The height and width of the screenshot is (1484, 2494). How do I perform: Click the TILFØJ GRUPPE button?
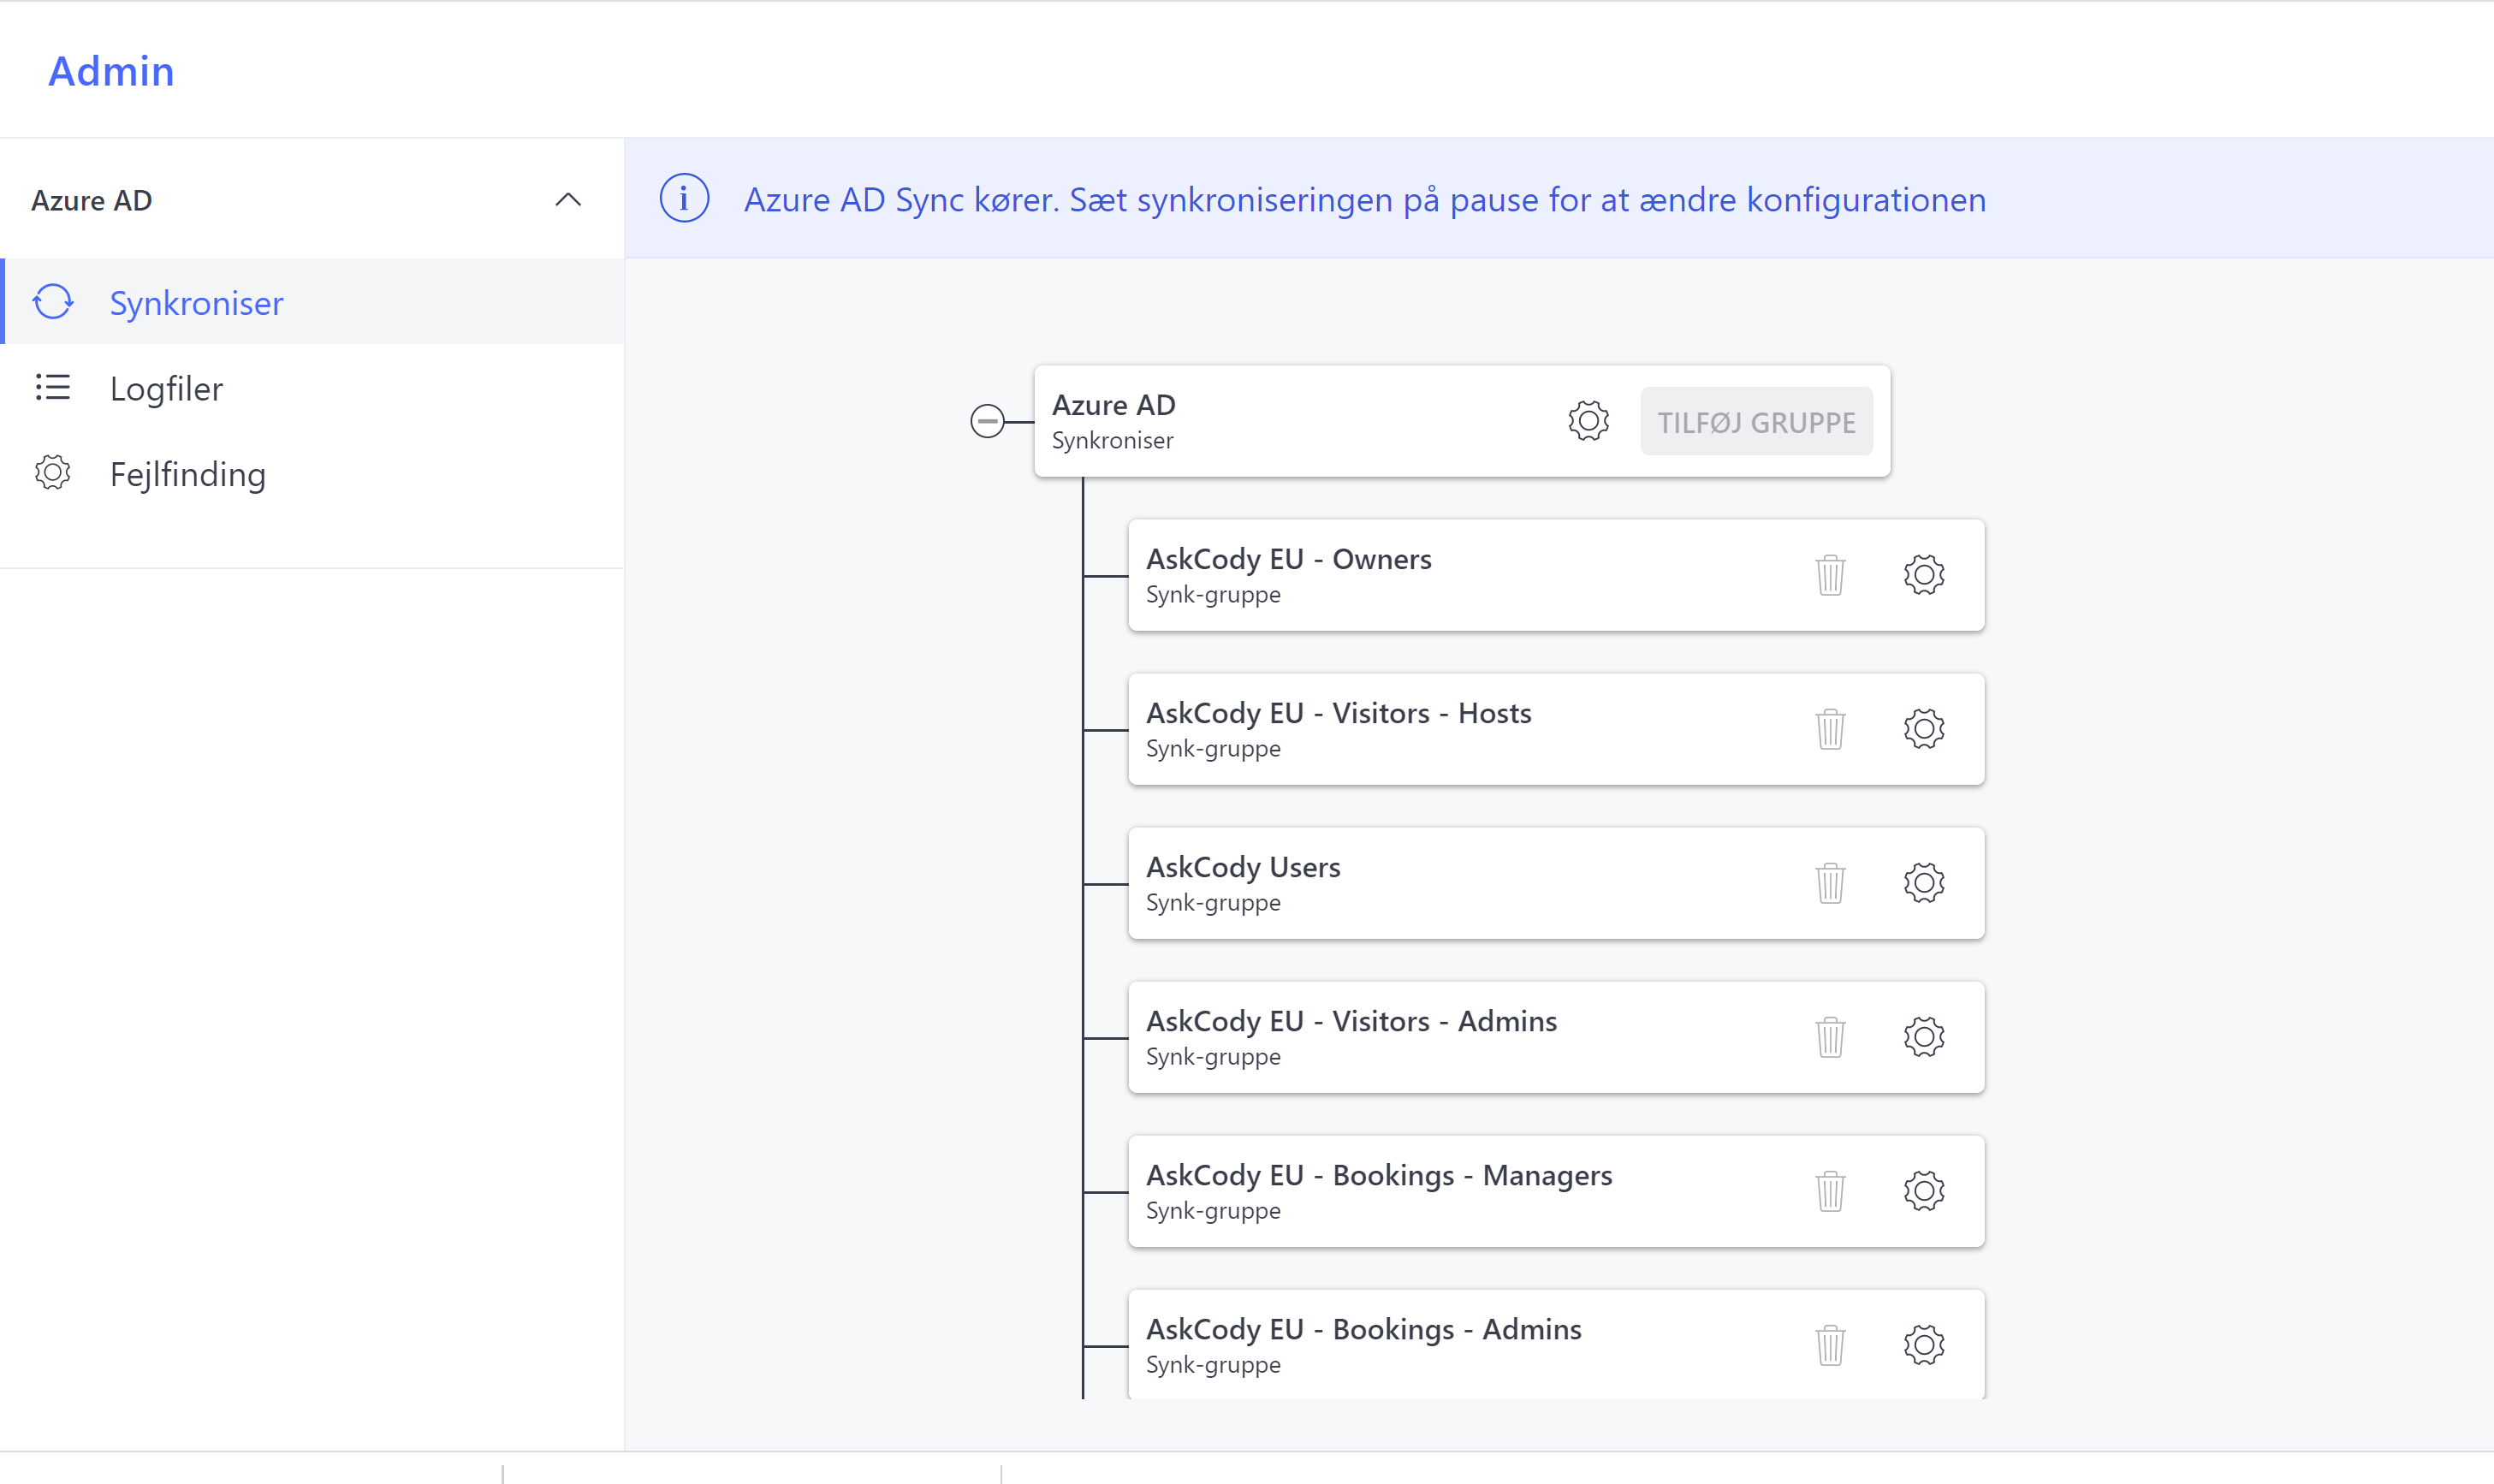1756,422
